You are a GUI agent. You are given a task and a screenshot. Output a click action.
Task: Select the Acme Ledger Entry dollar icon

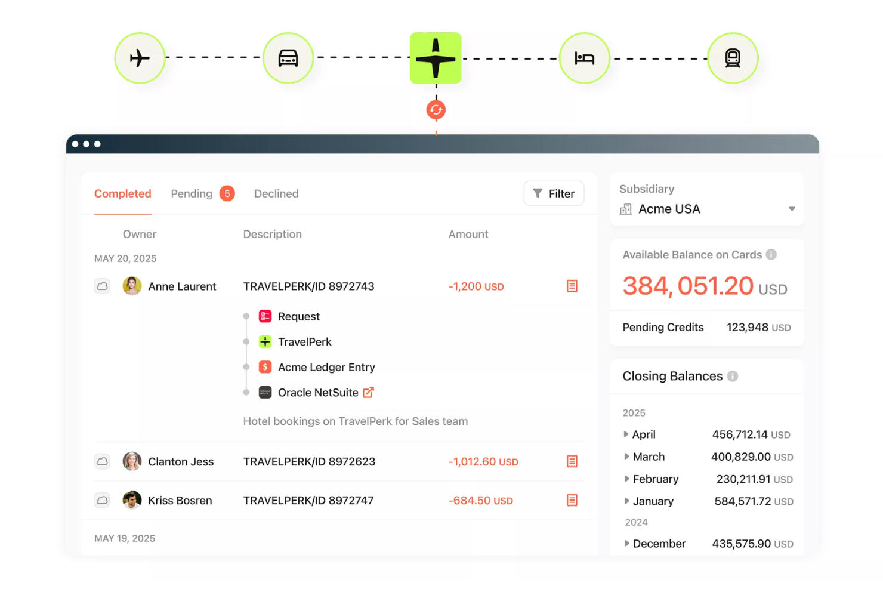(x=265, y=366)
